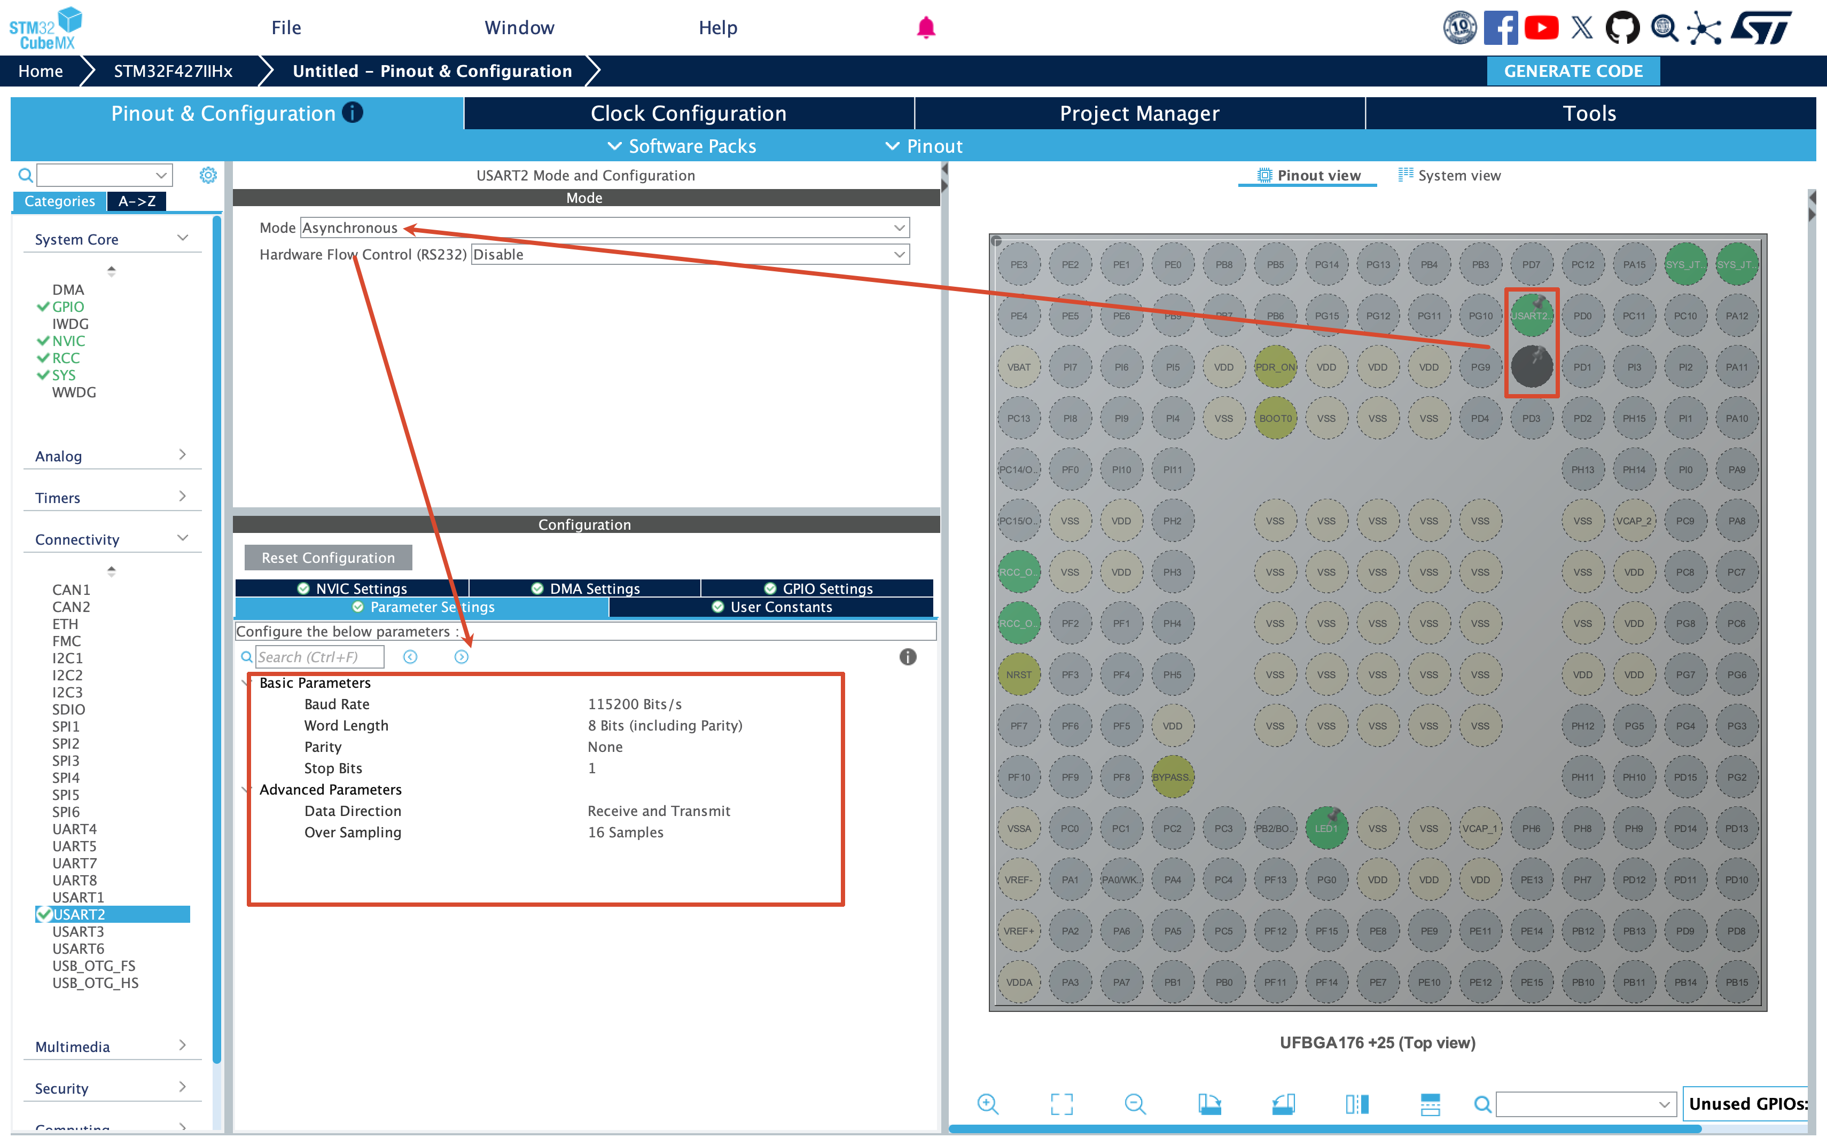Open the File menu

(x=286, y=28)
